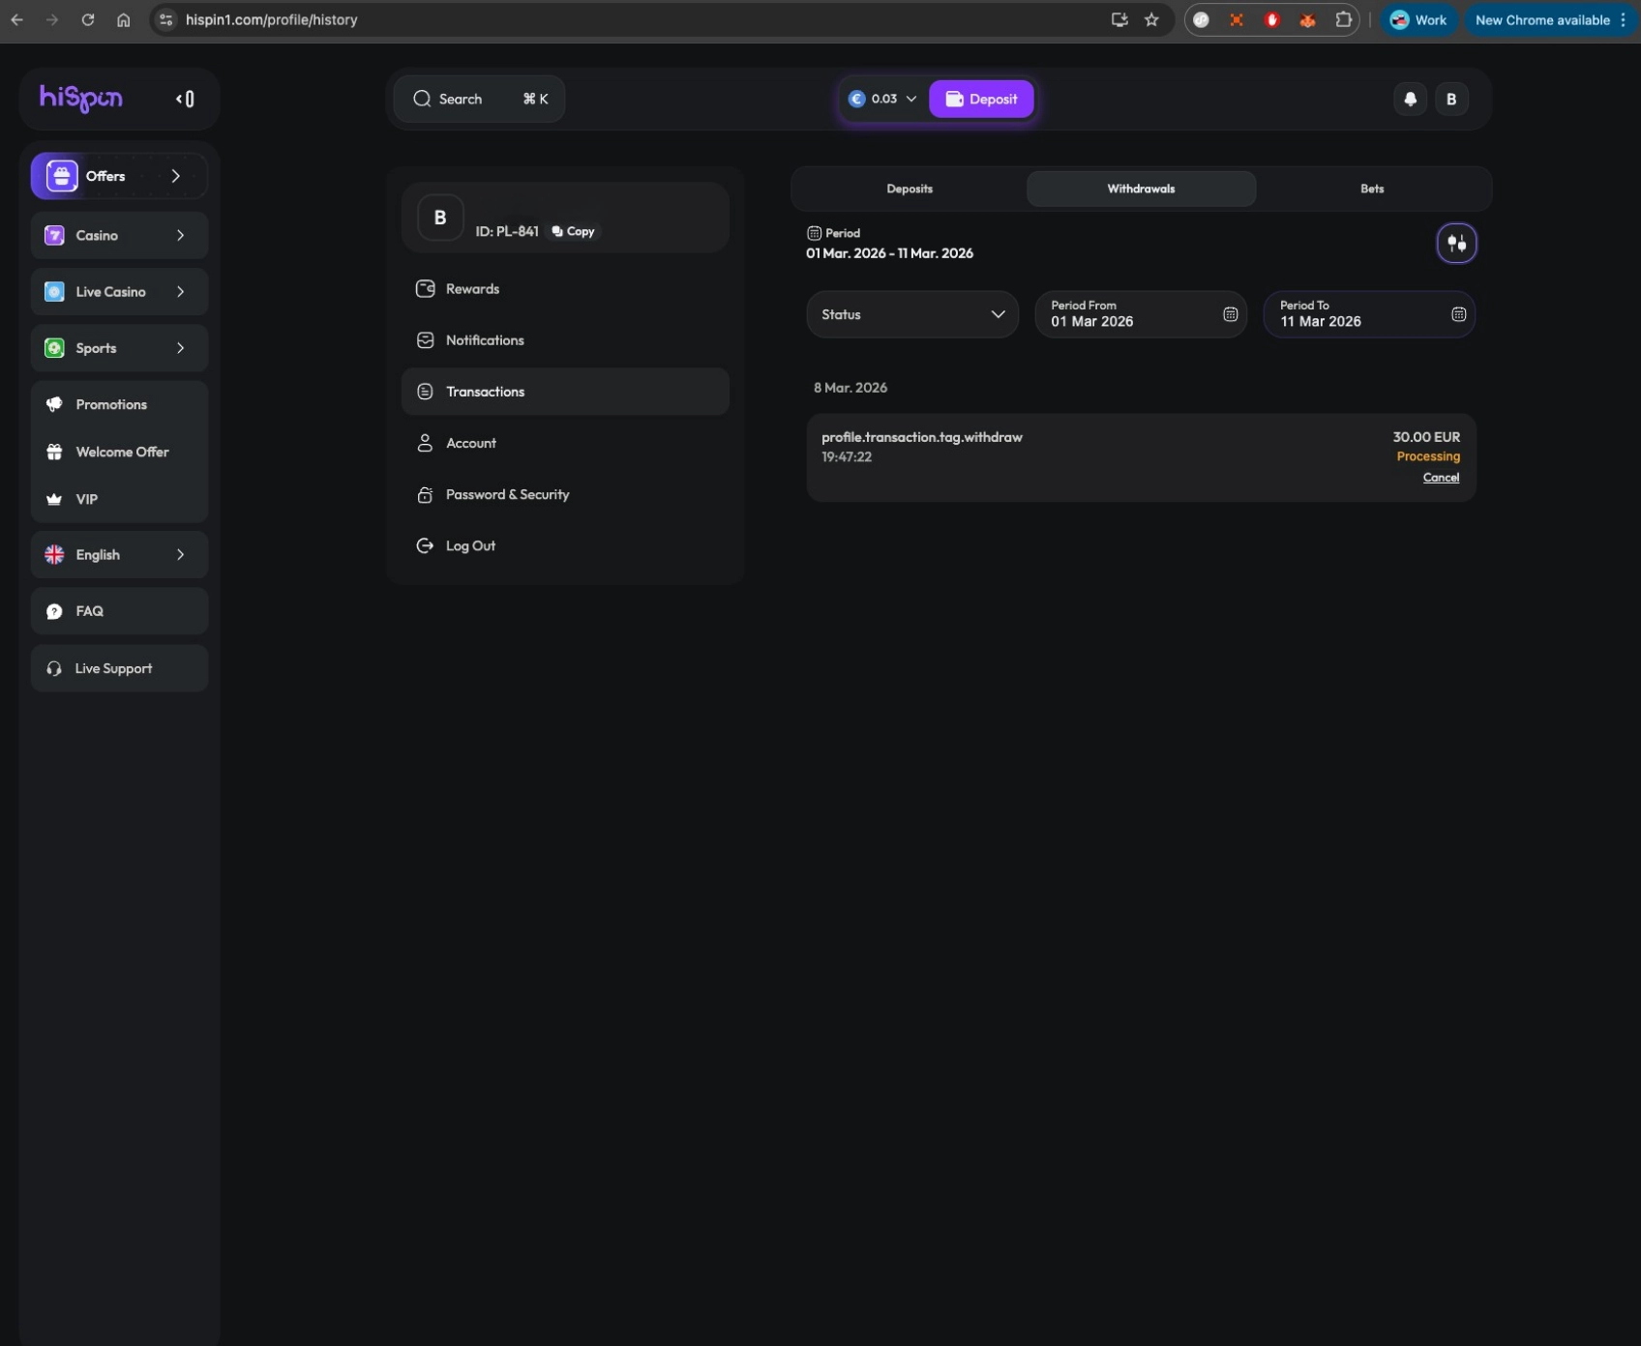Click the Offers gift box icon

coord(62,176)
